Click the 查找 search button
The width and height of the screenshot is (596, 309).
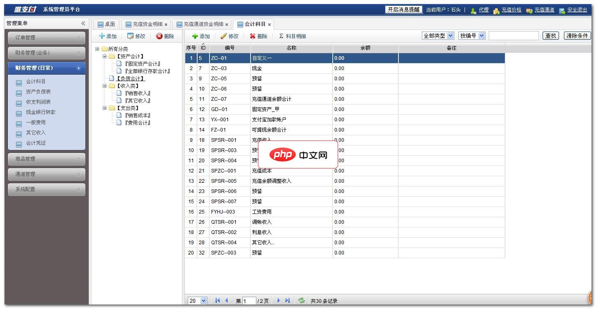point(550,35)
